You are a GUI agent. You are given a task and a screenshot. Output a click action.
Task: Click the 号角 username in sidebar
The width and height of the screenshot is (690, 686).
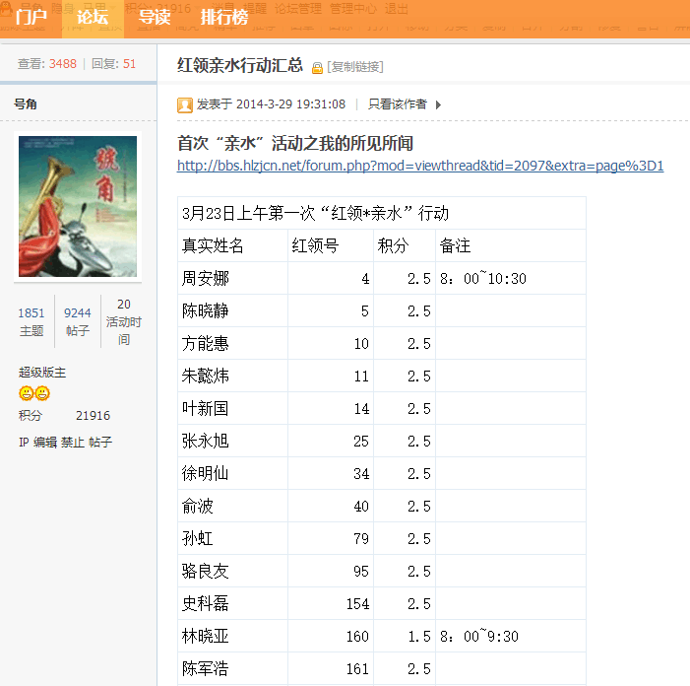click(26, 103)
